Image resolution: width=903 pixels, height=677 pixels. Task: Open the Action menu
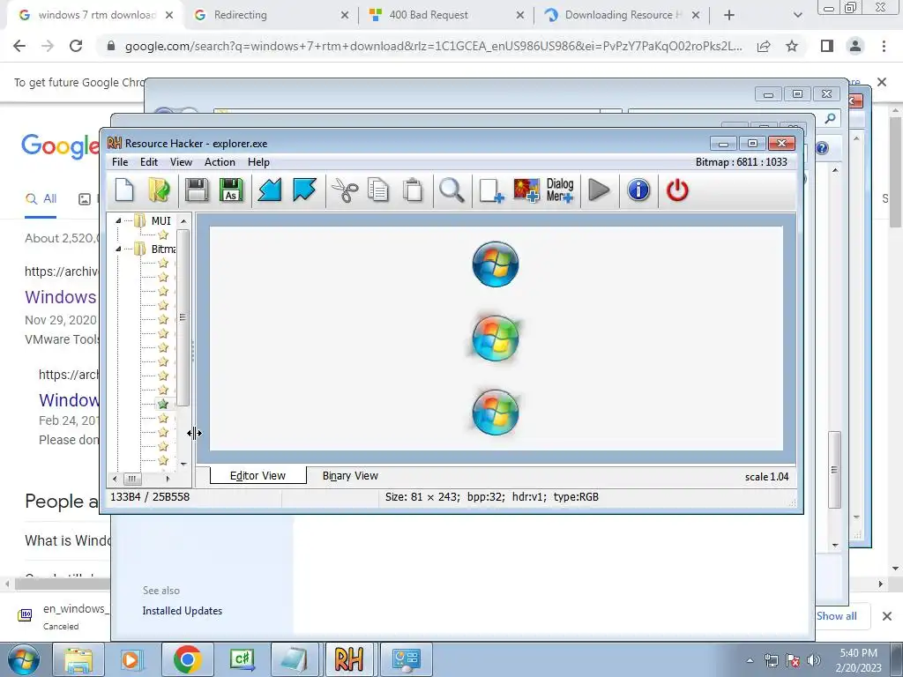click(220, 162)
